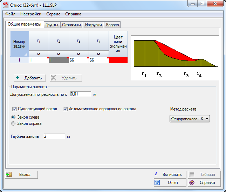Toggle the Существующий закол checkbox
Screen dimensions: 226x192
pos(15,109)
